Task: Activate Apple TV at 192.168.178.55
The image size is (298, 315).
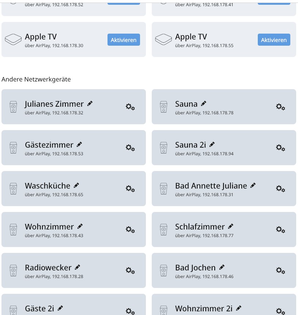Action: [x=274, y=39]
